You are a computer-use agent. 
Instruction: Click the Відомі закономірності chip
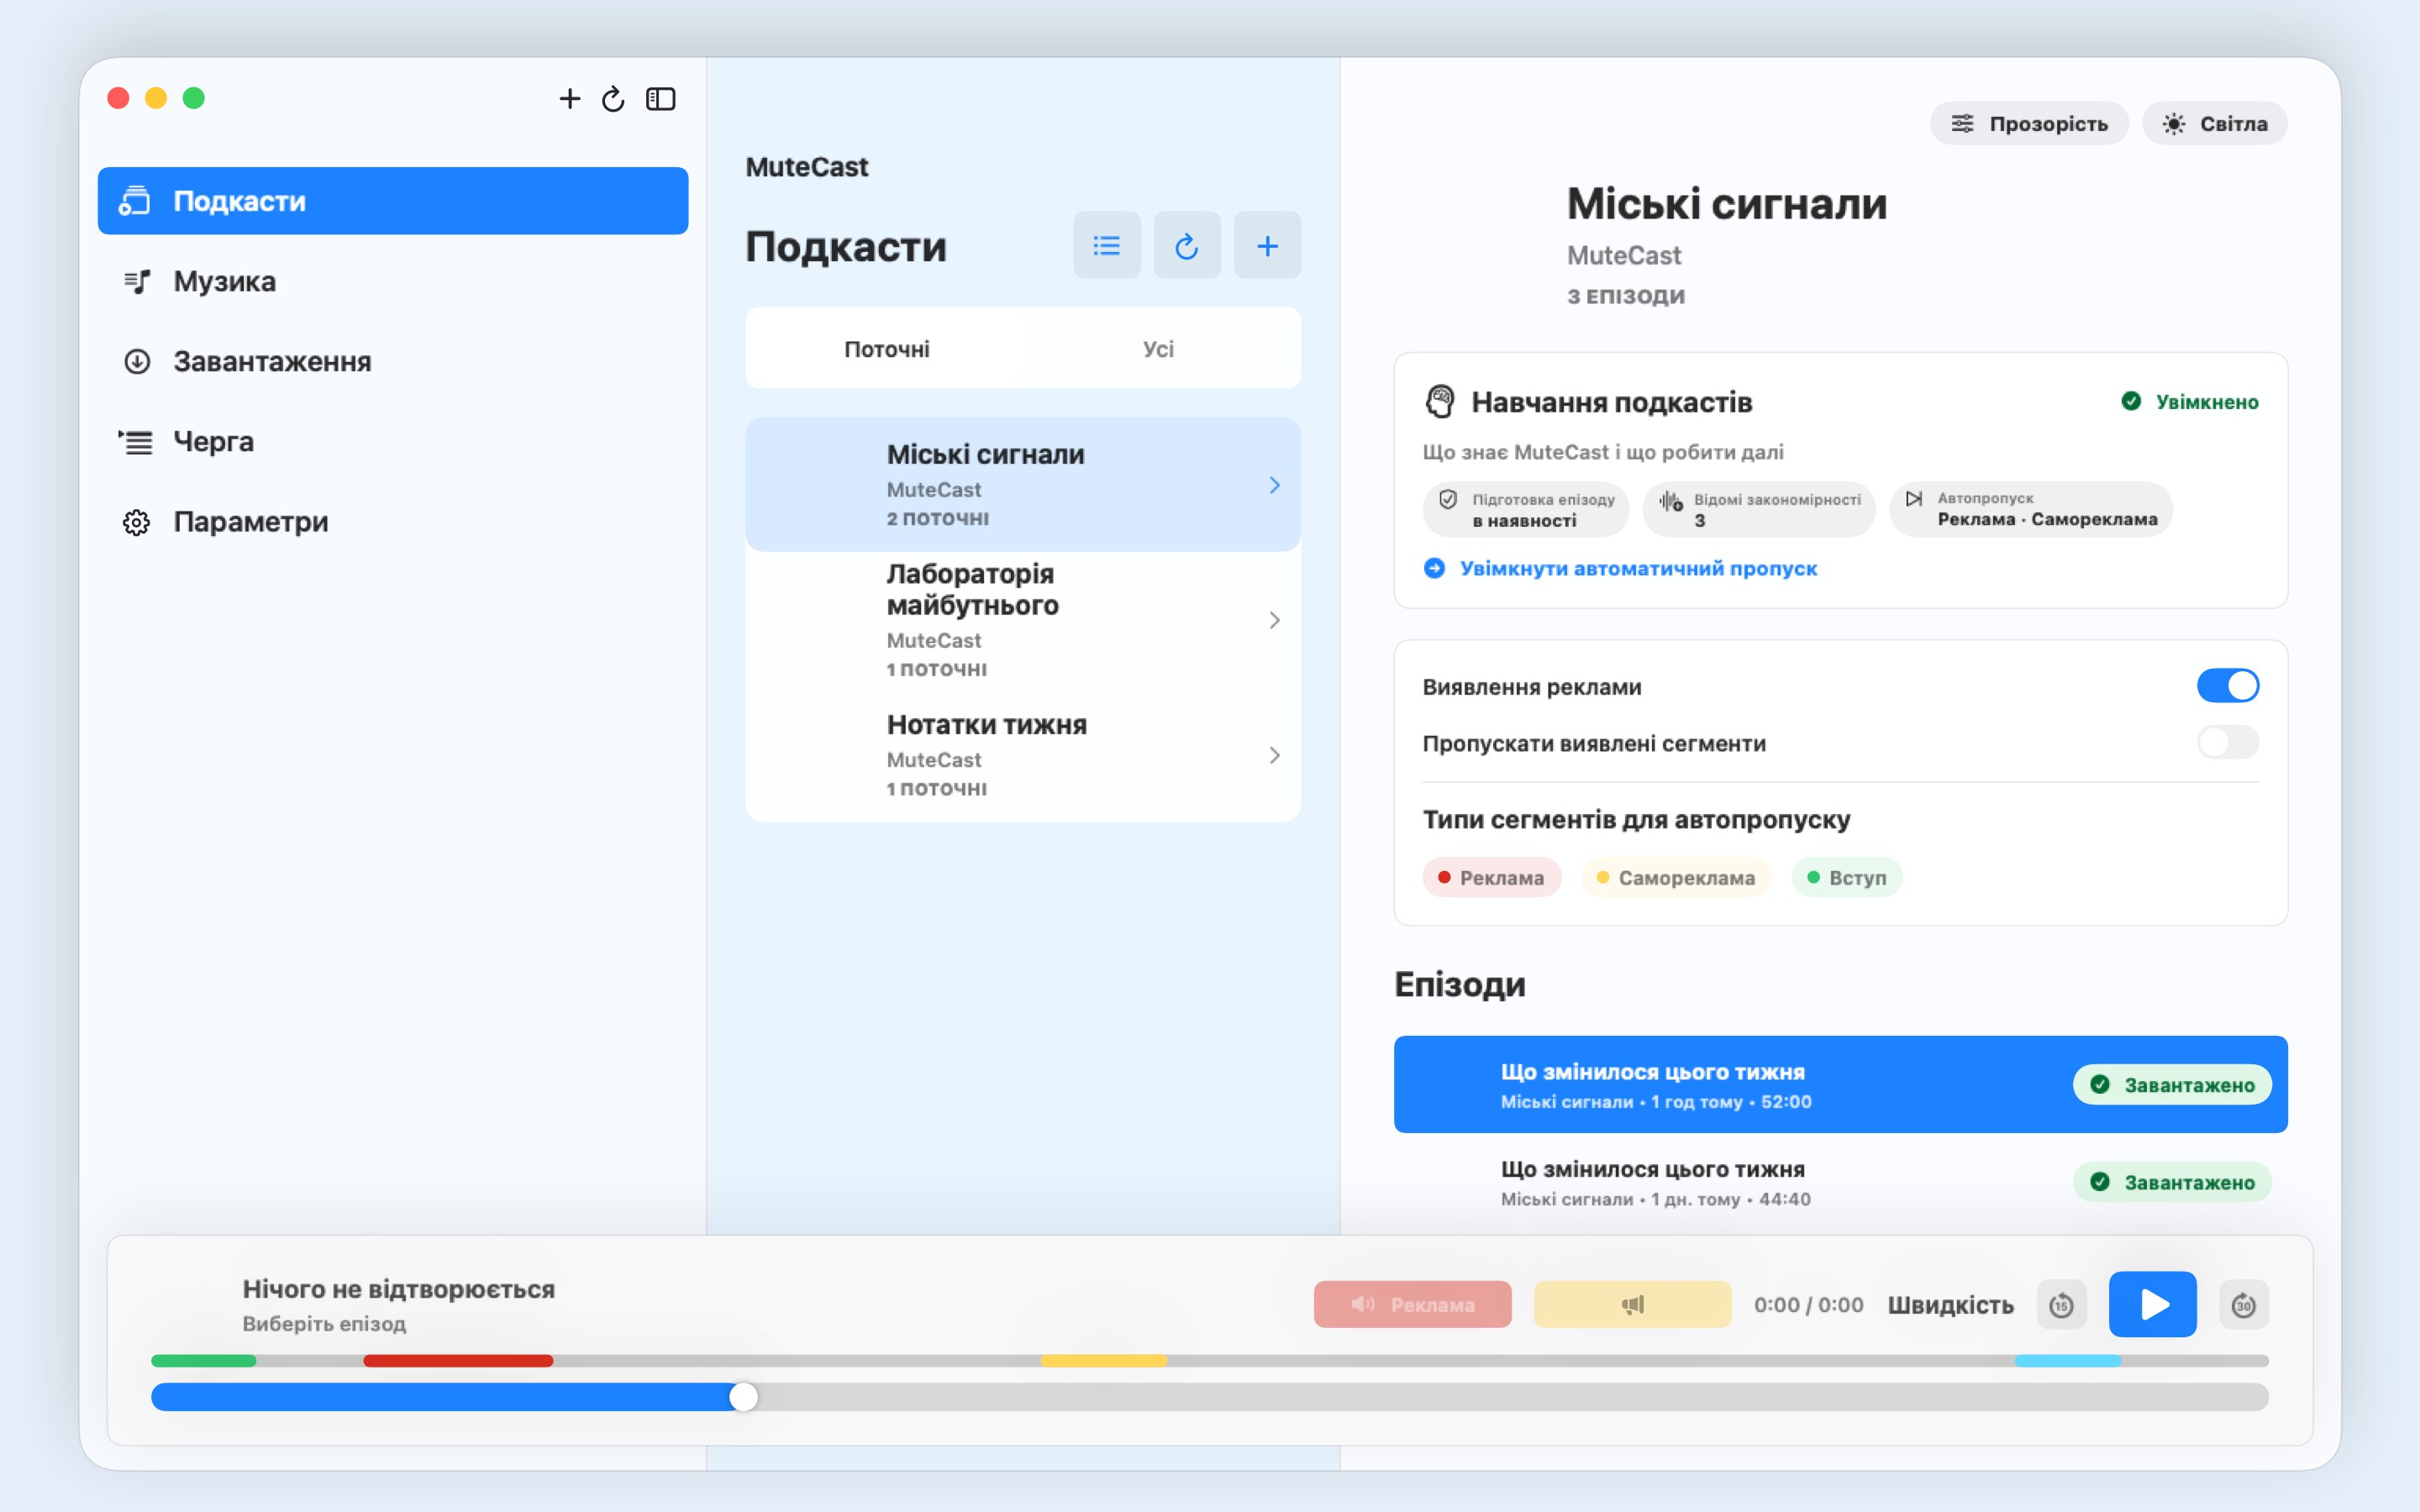1760,510
